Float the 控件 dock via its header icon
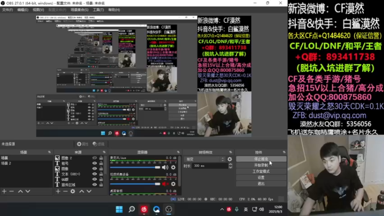Image resolution: width=384 pixels, height=216 pixels. pos(284,152)
